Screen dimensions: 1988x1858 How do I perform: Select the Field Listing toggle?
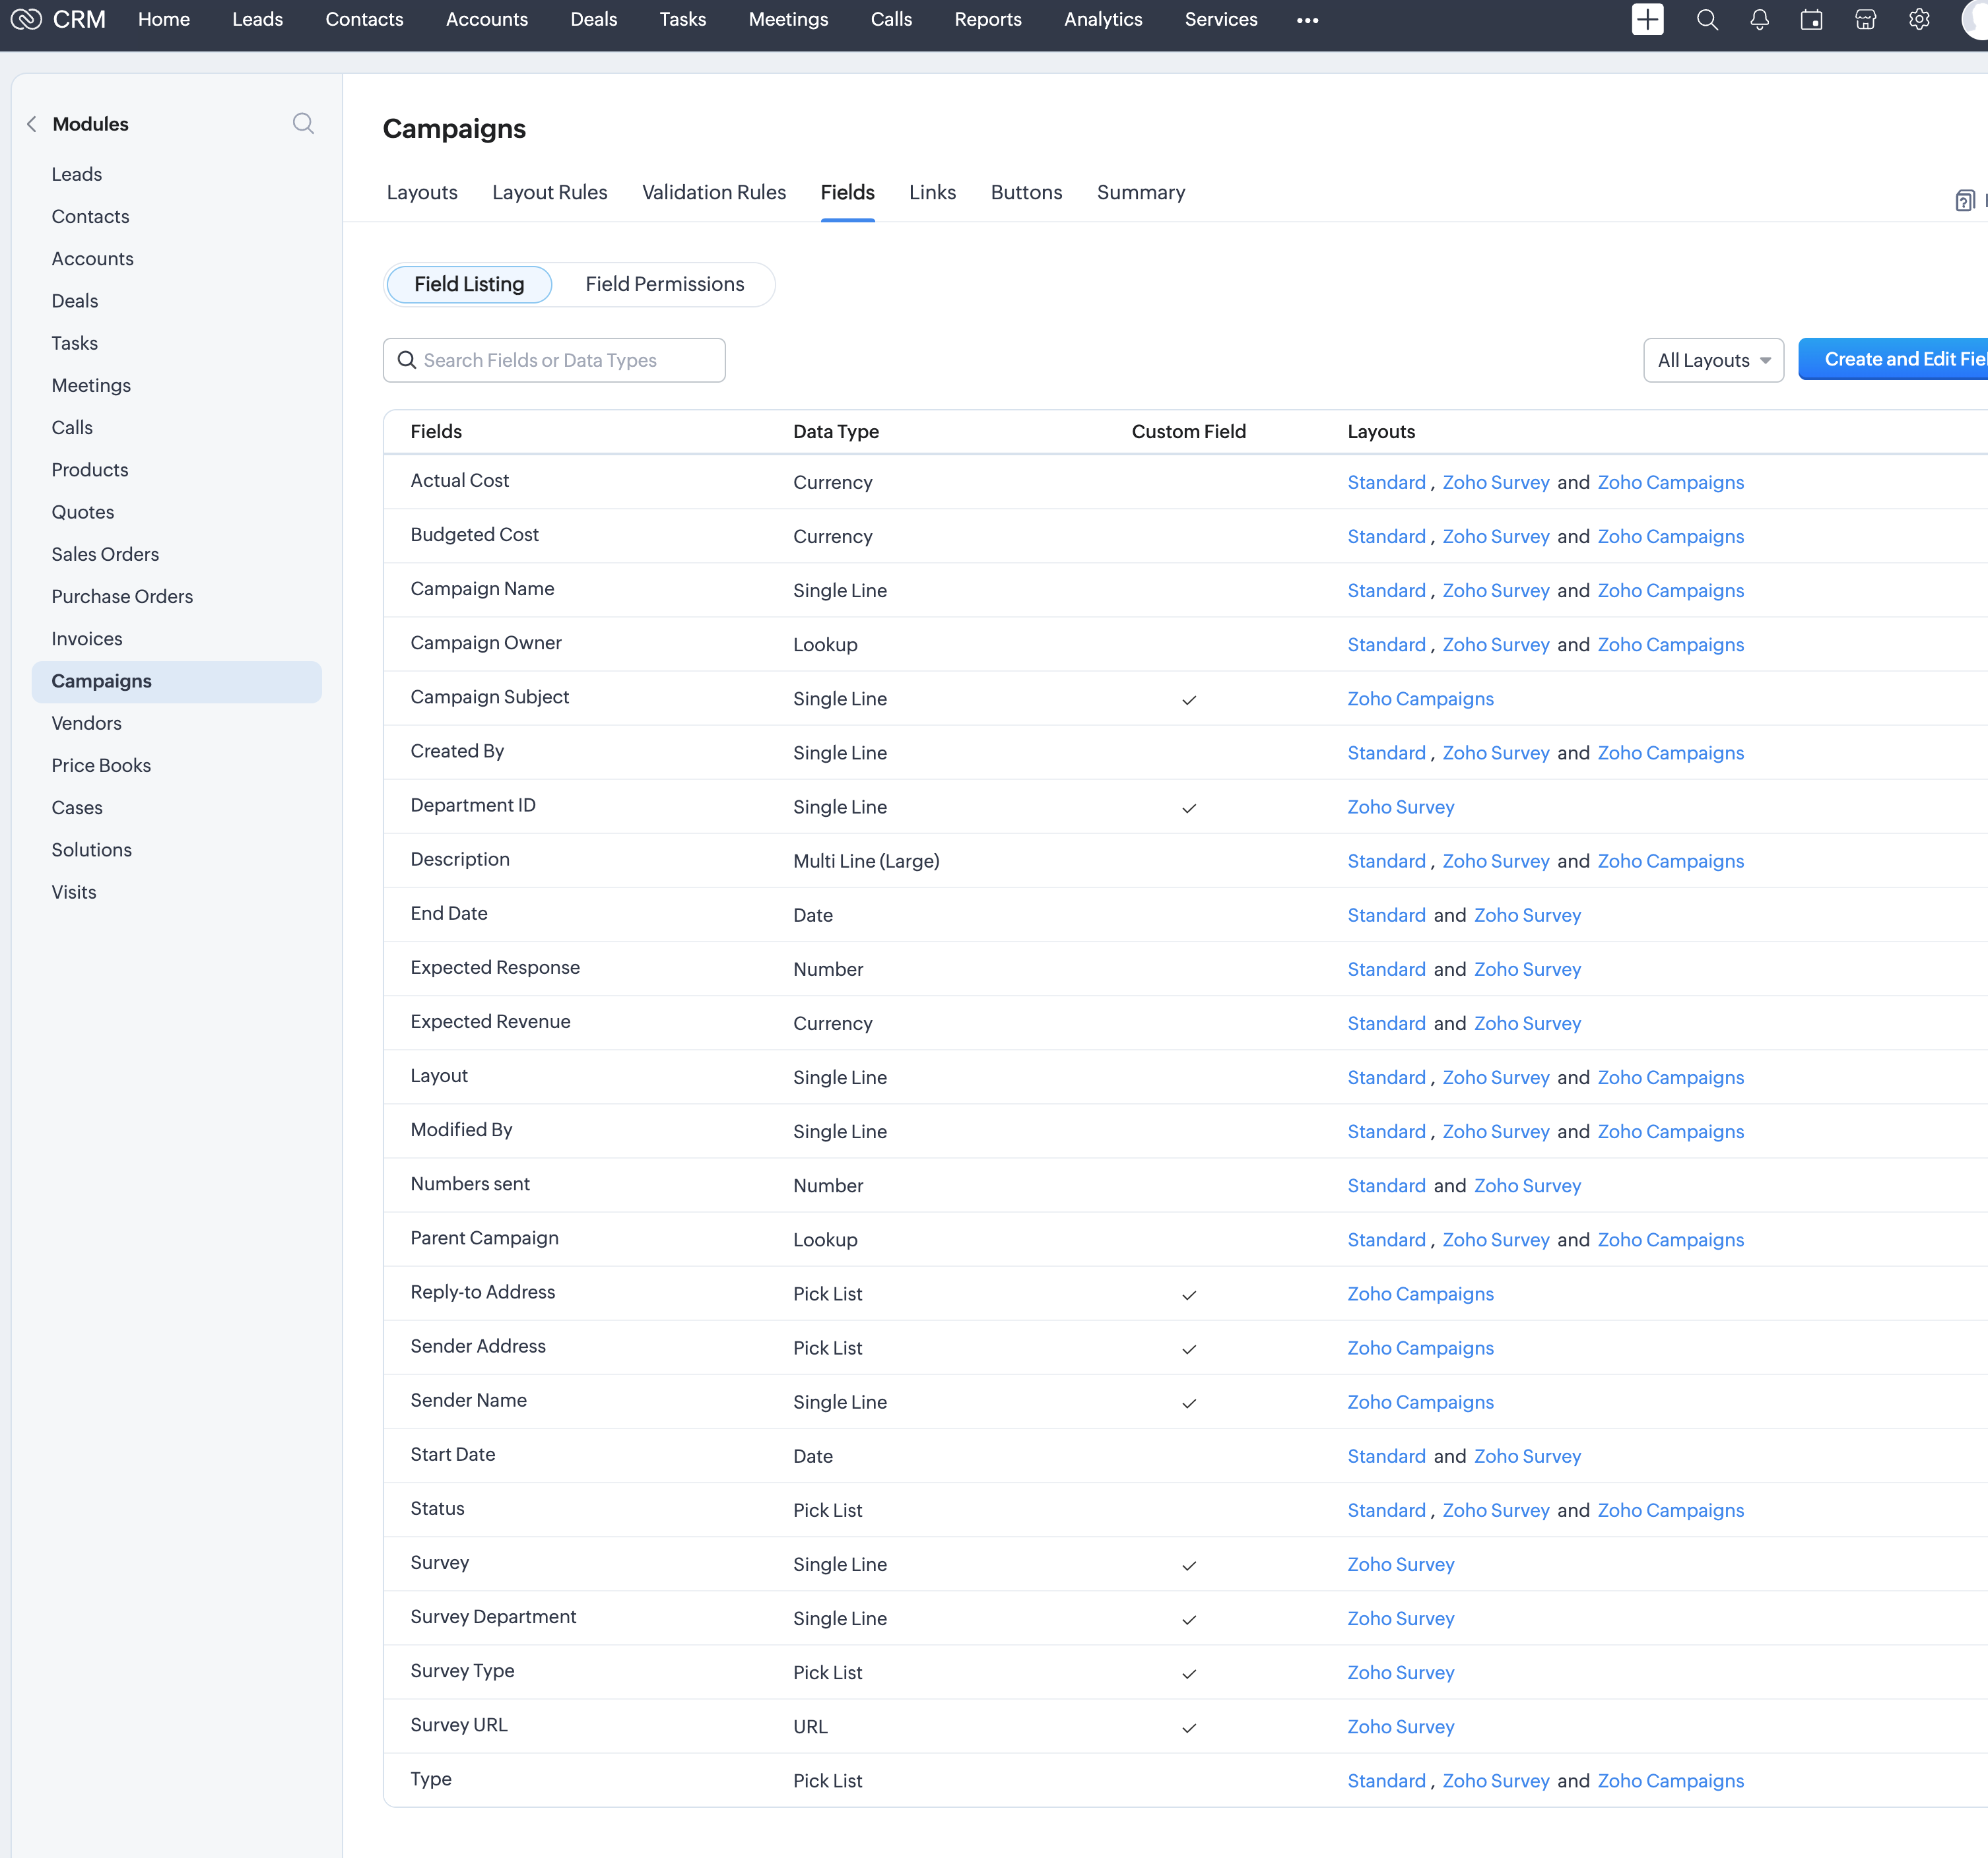468,284
